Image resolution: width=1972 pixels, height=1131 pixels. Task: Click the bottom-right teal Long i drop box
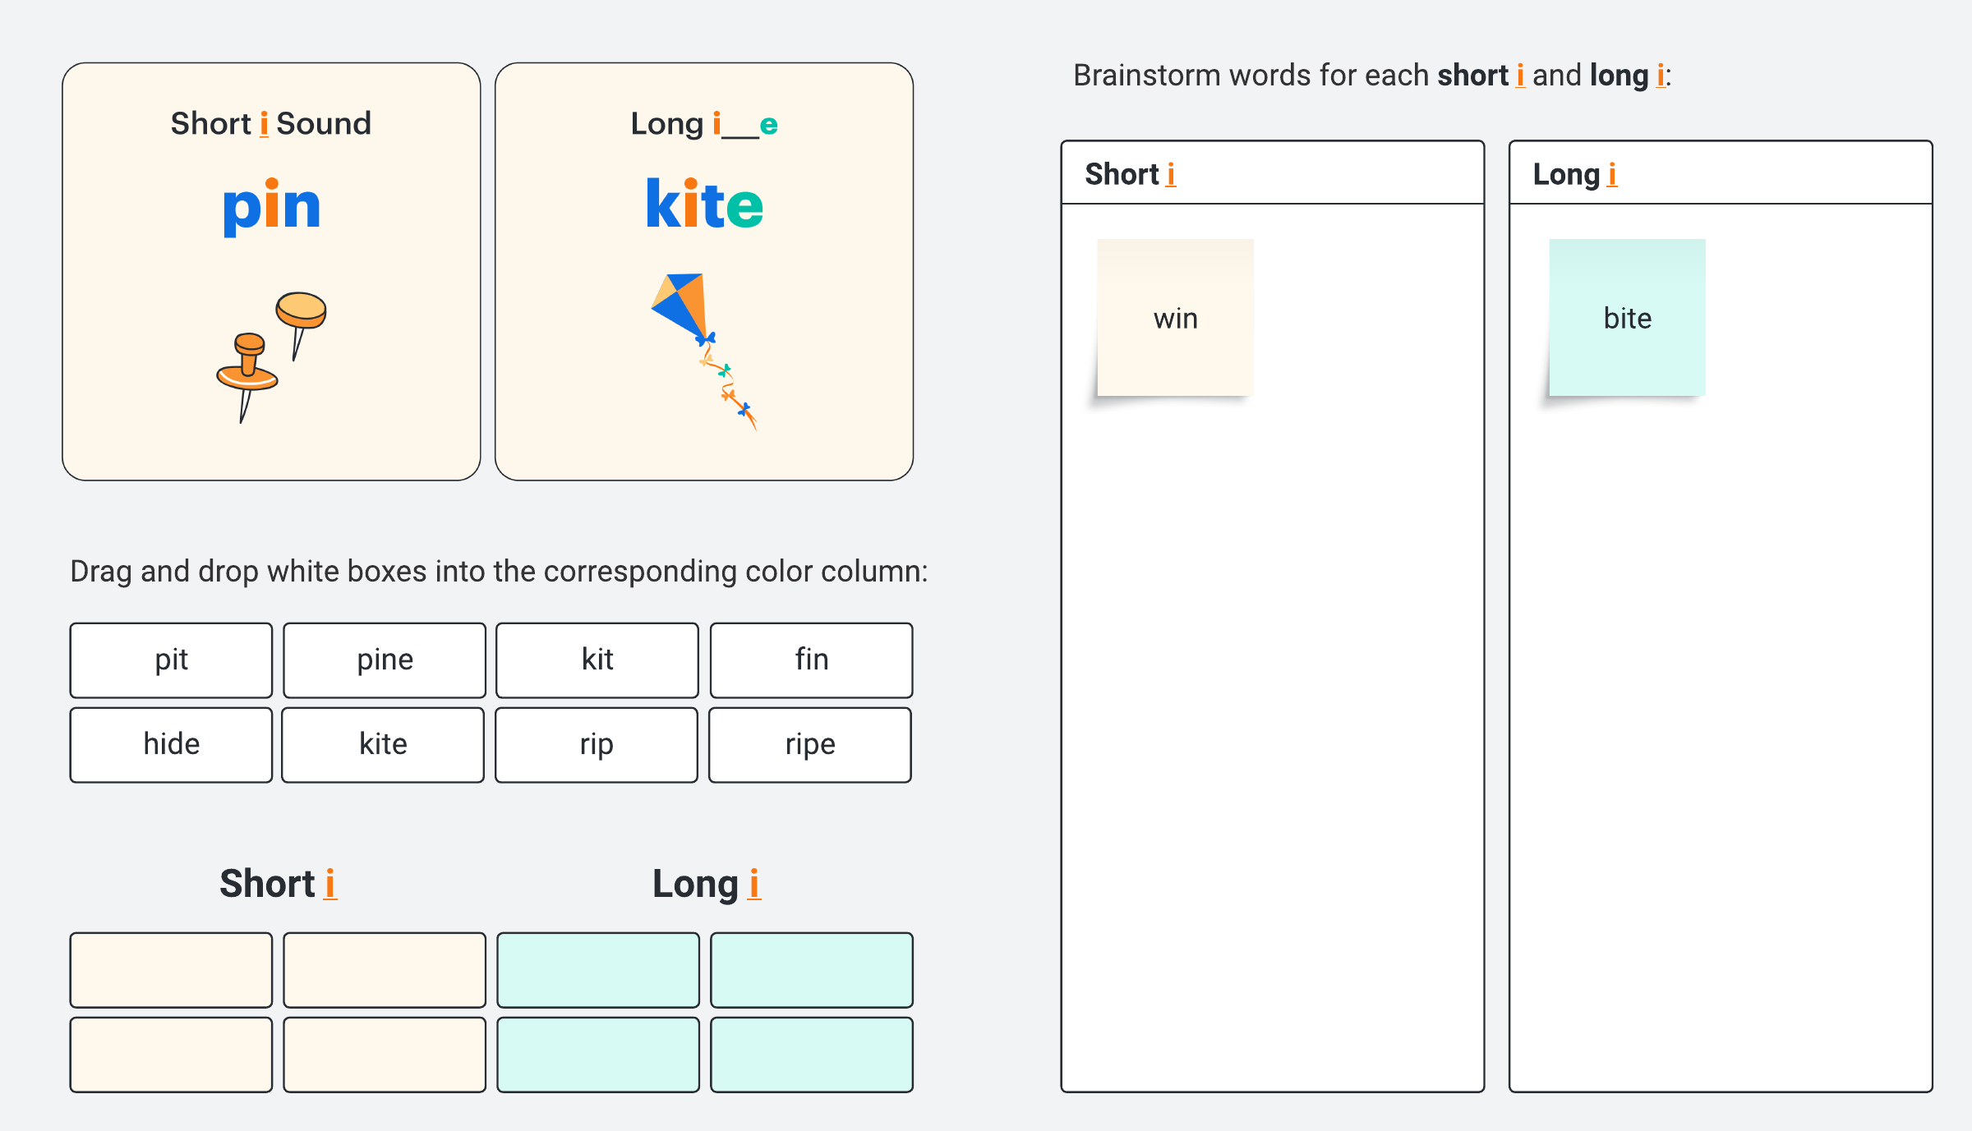tap(812, 1055)
